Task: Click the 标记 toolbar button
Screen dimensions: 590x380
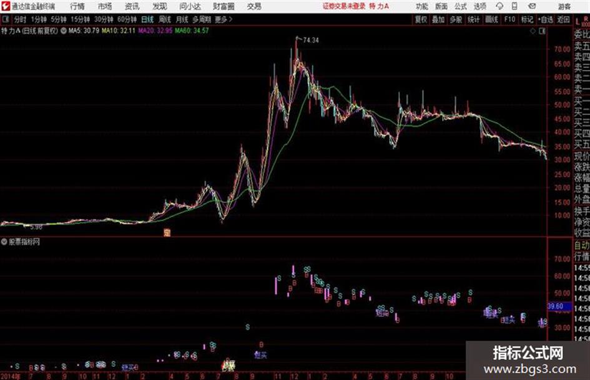Action: tap(527, 19)
